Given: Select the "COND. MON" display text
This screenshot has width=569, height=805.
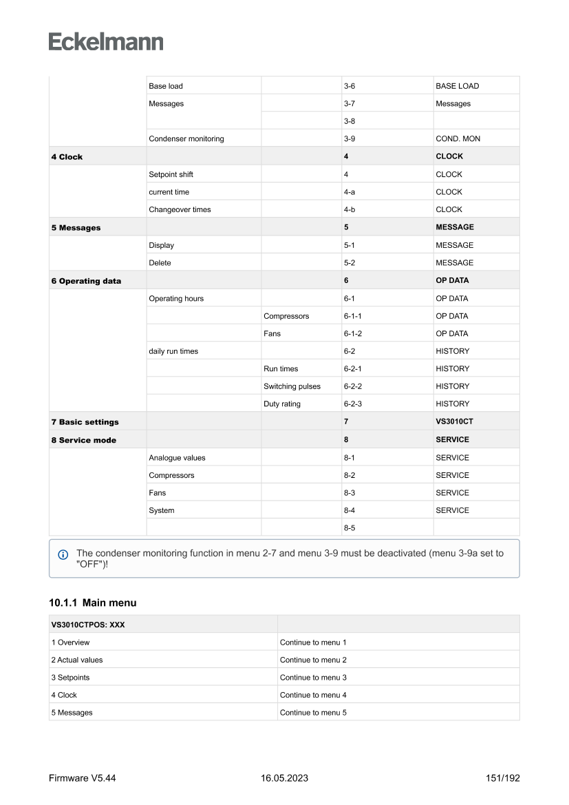Looking at the screenshot, I should pos(458,138).
